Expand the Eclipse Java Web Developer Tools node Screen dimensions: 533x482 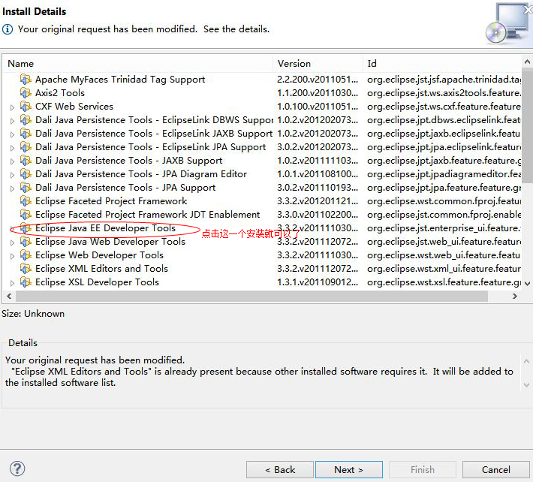12,243
